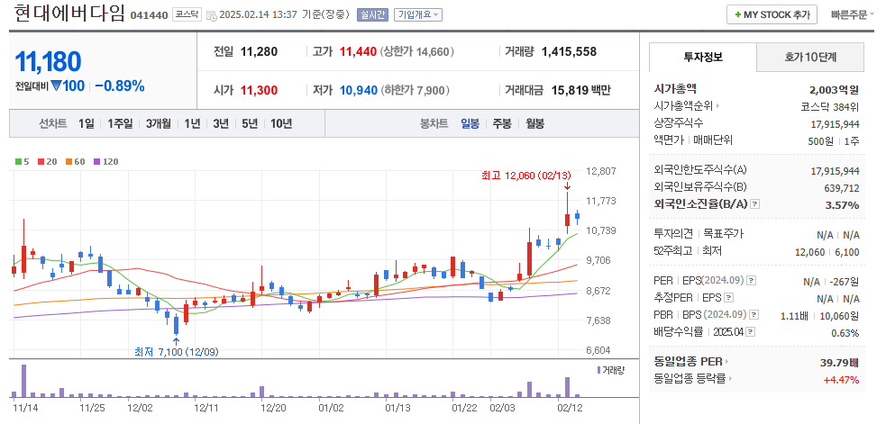
Task: Open the 기업개요 dropdown
Action: click(418, 14)
